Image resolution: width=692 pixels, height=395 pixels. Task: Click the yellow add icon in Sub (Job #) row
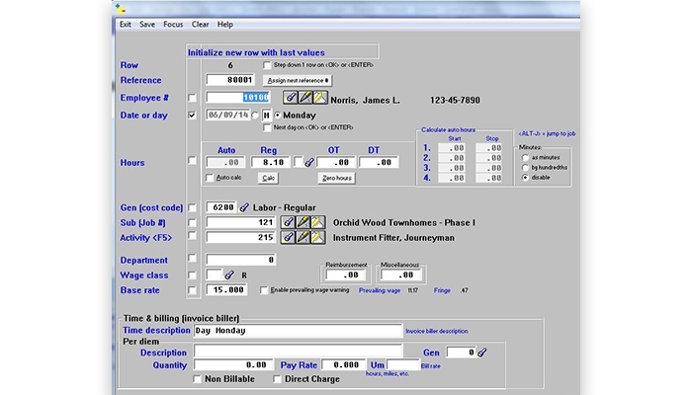tap(318, 224)
